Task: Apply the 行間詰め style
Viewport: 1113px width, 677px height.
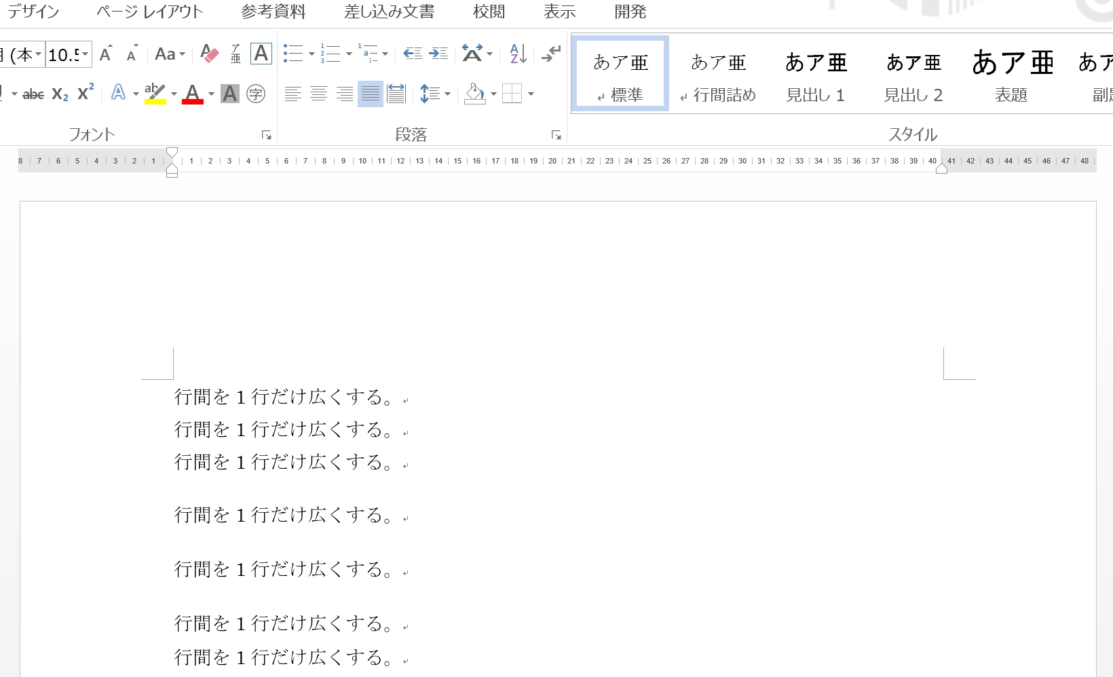Action: pos(718,76)
